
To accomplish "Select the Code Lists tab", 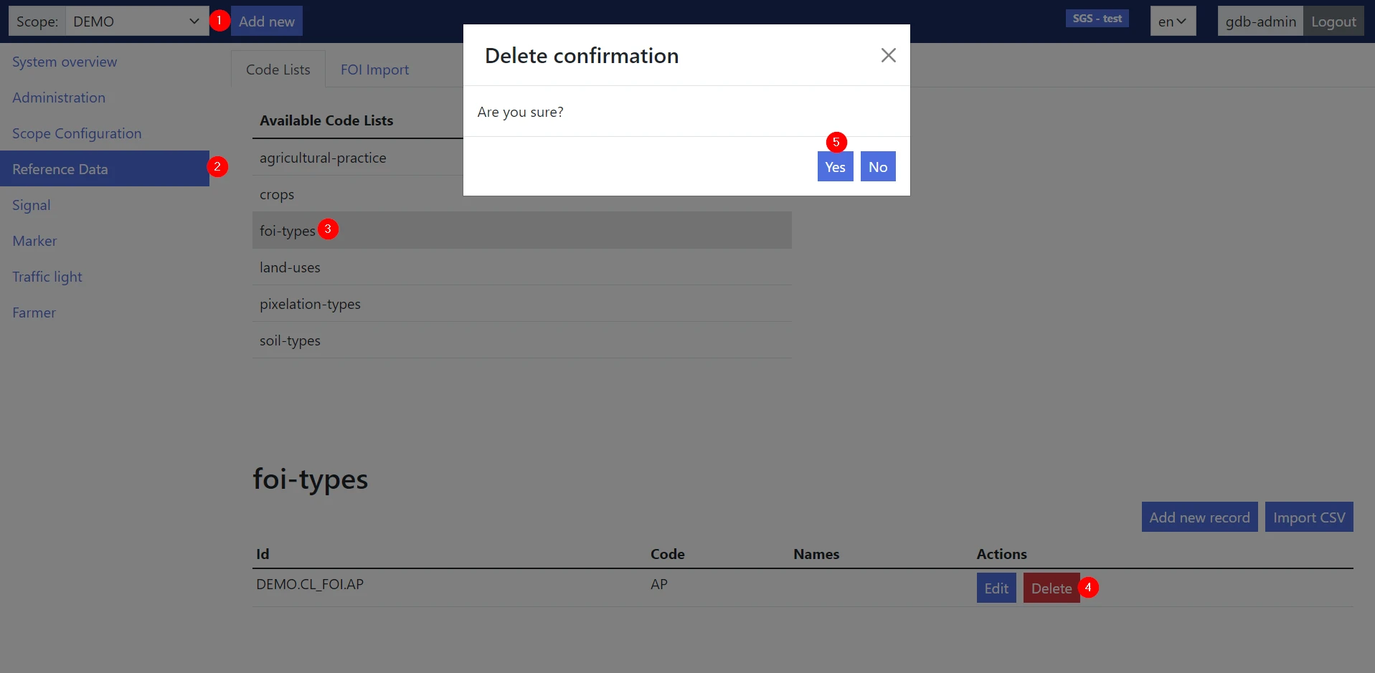I will point(278,70).
